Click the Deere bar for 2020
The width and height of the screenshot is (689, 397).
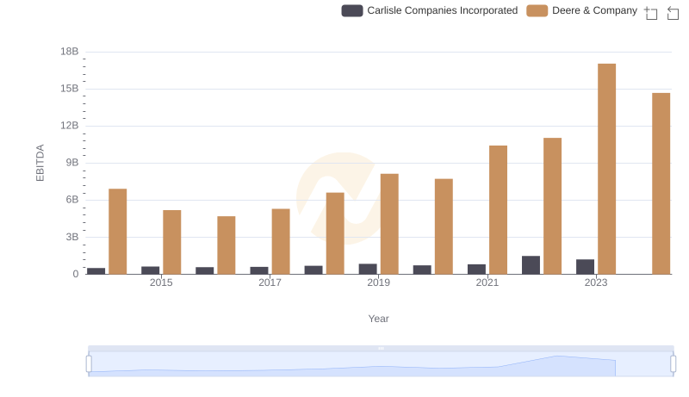click(x=444, y=226)
